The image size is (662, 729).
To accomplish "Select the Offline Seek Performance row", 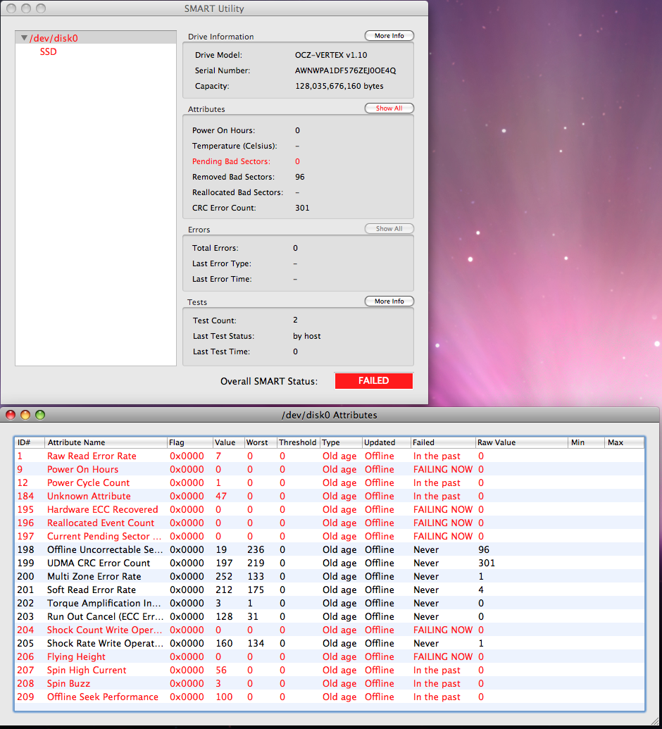I will [x=330, y=697].
